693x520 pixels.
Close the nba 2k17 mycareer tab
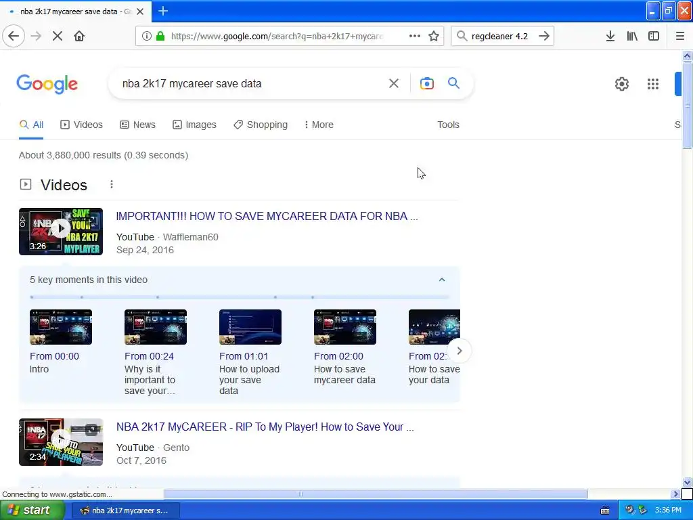tap(140, 12)
